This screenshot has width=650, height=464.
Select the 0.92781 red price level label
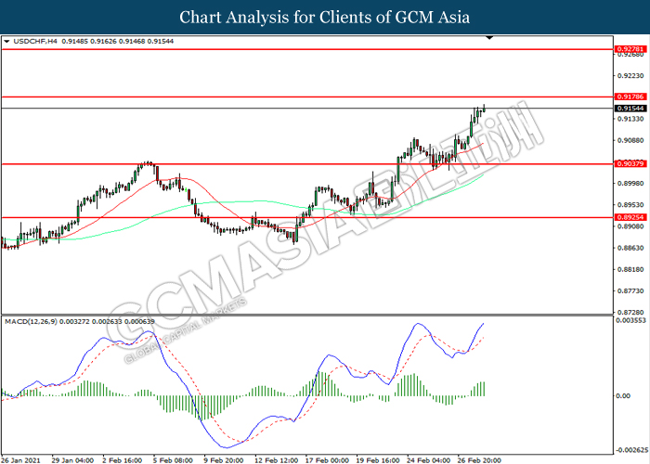630,49
